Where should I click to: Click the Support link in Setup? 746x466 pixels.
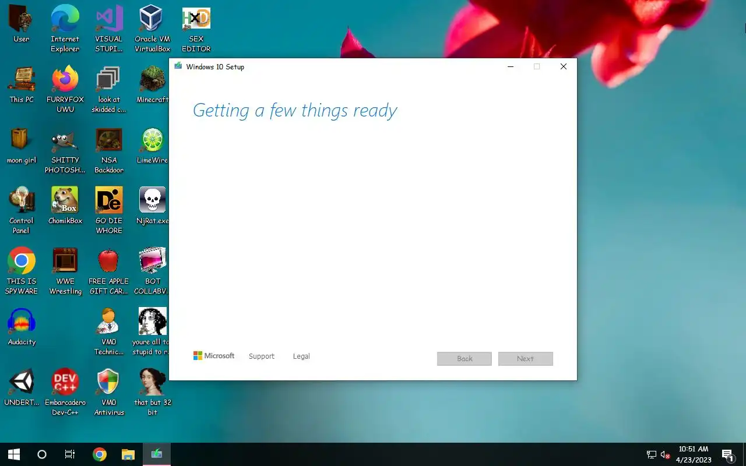(x=261, y=356)
